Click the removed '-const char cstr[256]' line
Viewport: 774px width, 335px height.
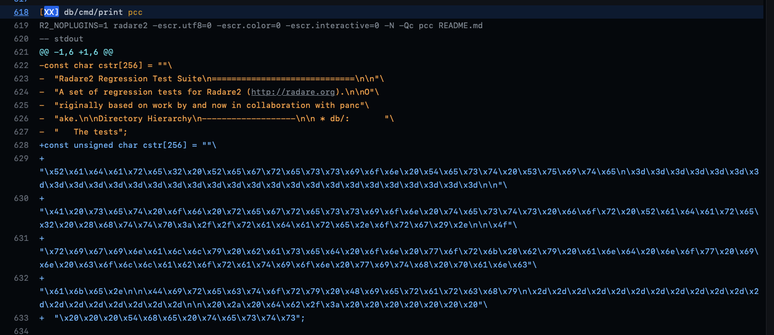(106, 65)
